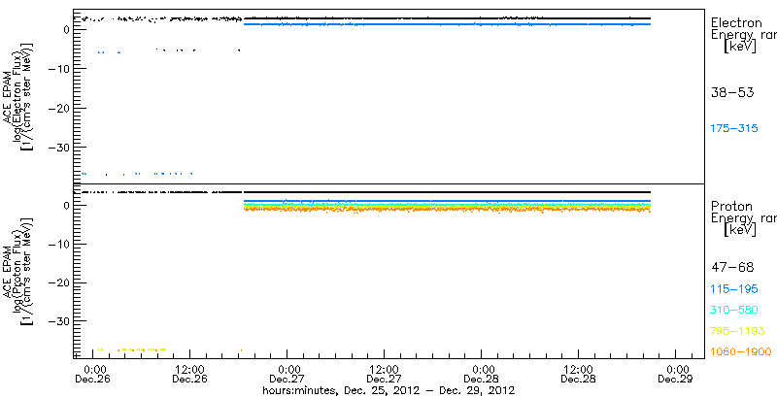Click the blue 115-195 proton legend label

click(734, 289)
